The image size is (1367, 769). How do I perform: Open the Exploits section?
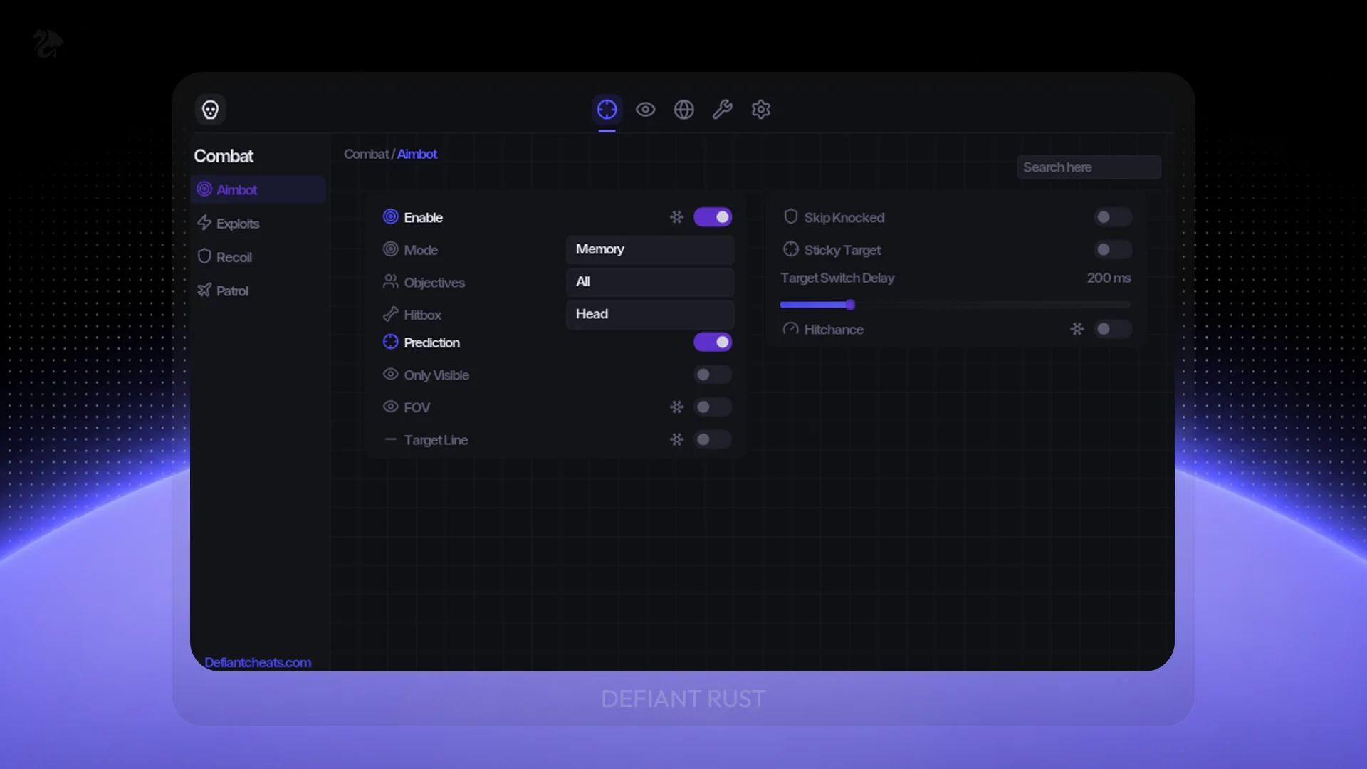(258, 223)
